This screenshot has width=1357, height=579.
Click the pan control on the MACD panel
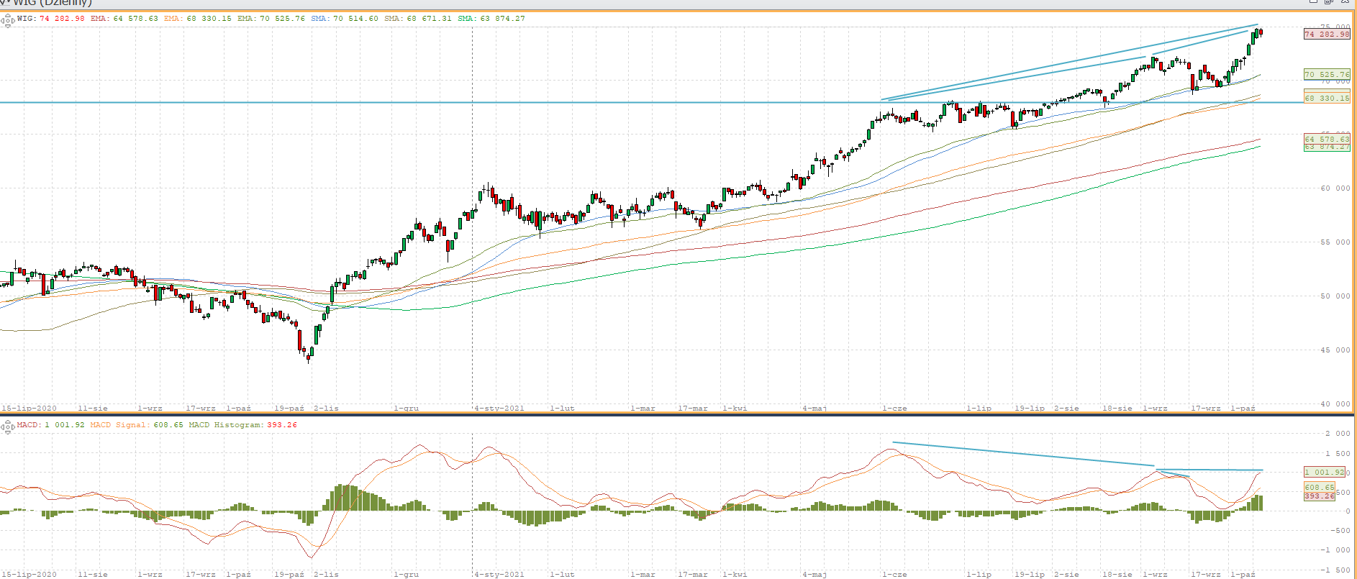(x=7, y=427)
